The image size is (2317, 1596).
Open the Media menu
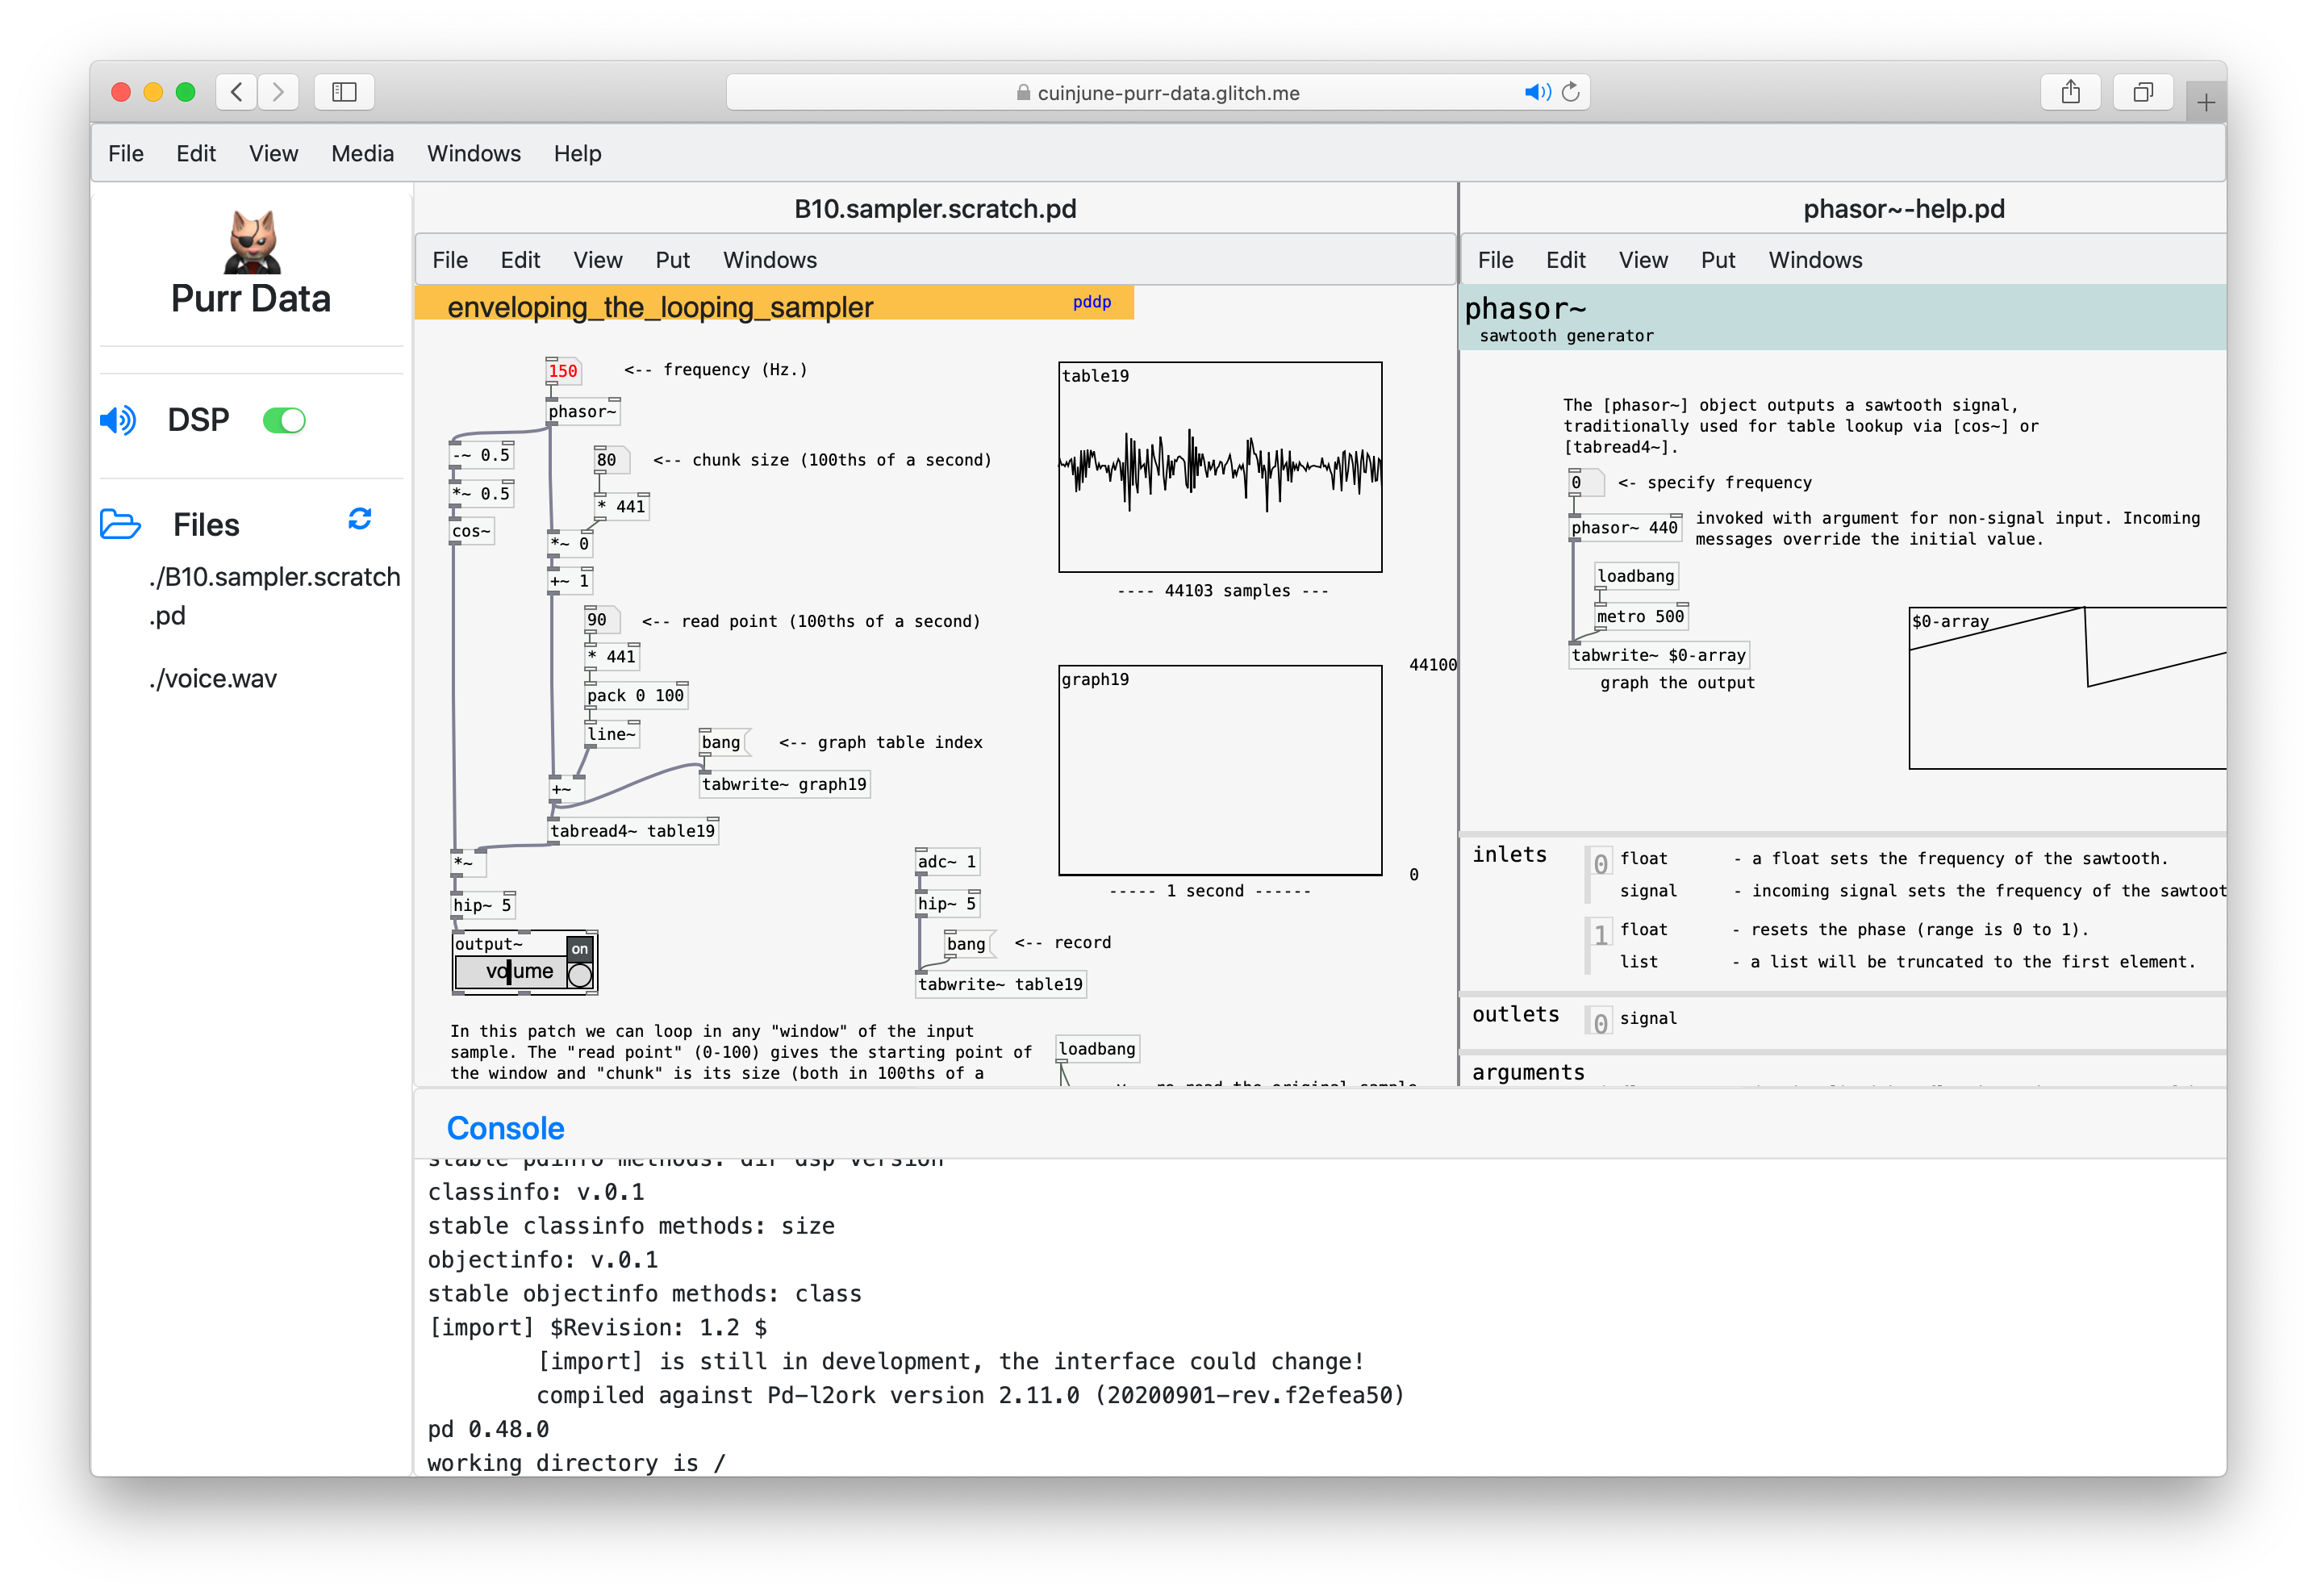point(362,153)
